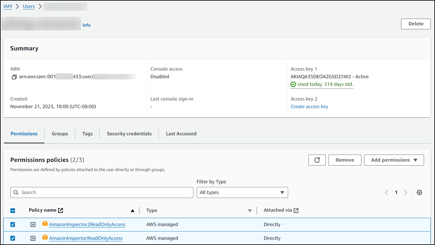Go to next page of policies

pos(406,192)
